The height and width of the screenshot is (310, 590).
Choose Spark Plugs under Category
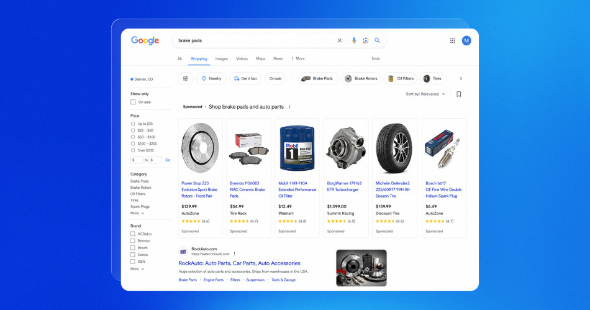(140, 207)
